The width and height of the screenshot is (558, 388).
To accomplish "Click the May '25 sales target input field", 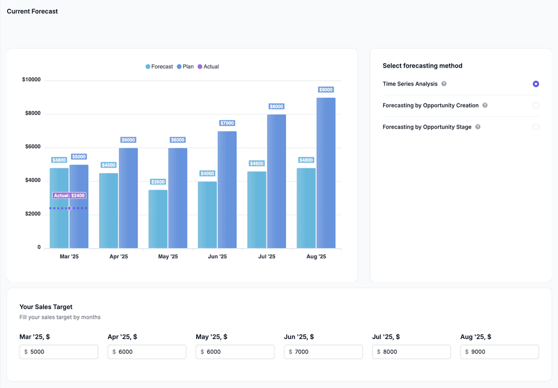I will coord(235,351).
